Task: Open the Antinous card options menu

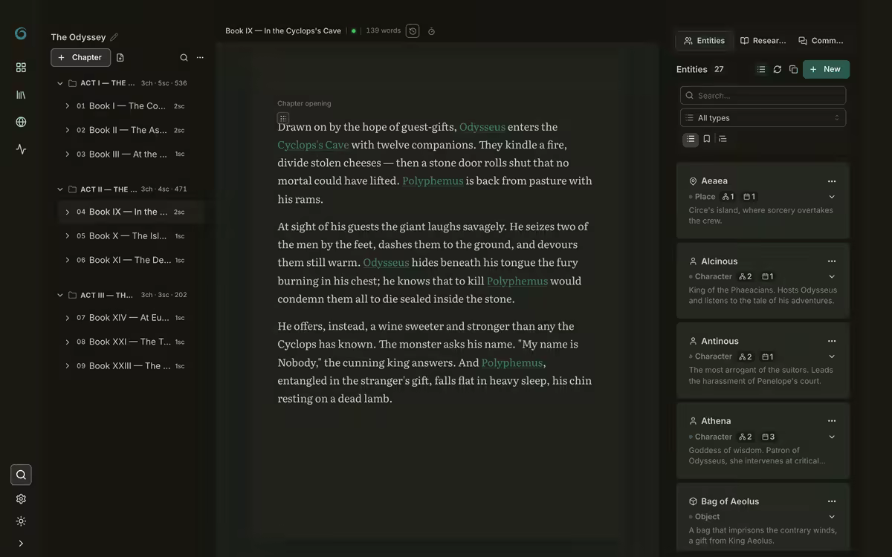Action: (832, 342)
